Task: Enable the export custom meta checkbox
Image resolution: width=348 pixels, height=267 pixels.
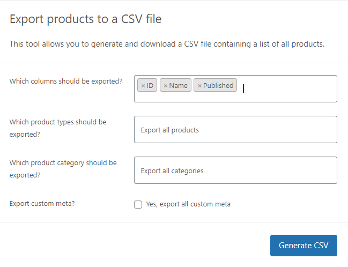Action: [138, 204]
